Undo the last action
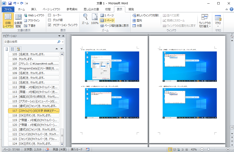Screen dimensions: 234x152 click(15, 3)
